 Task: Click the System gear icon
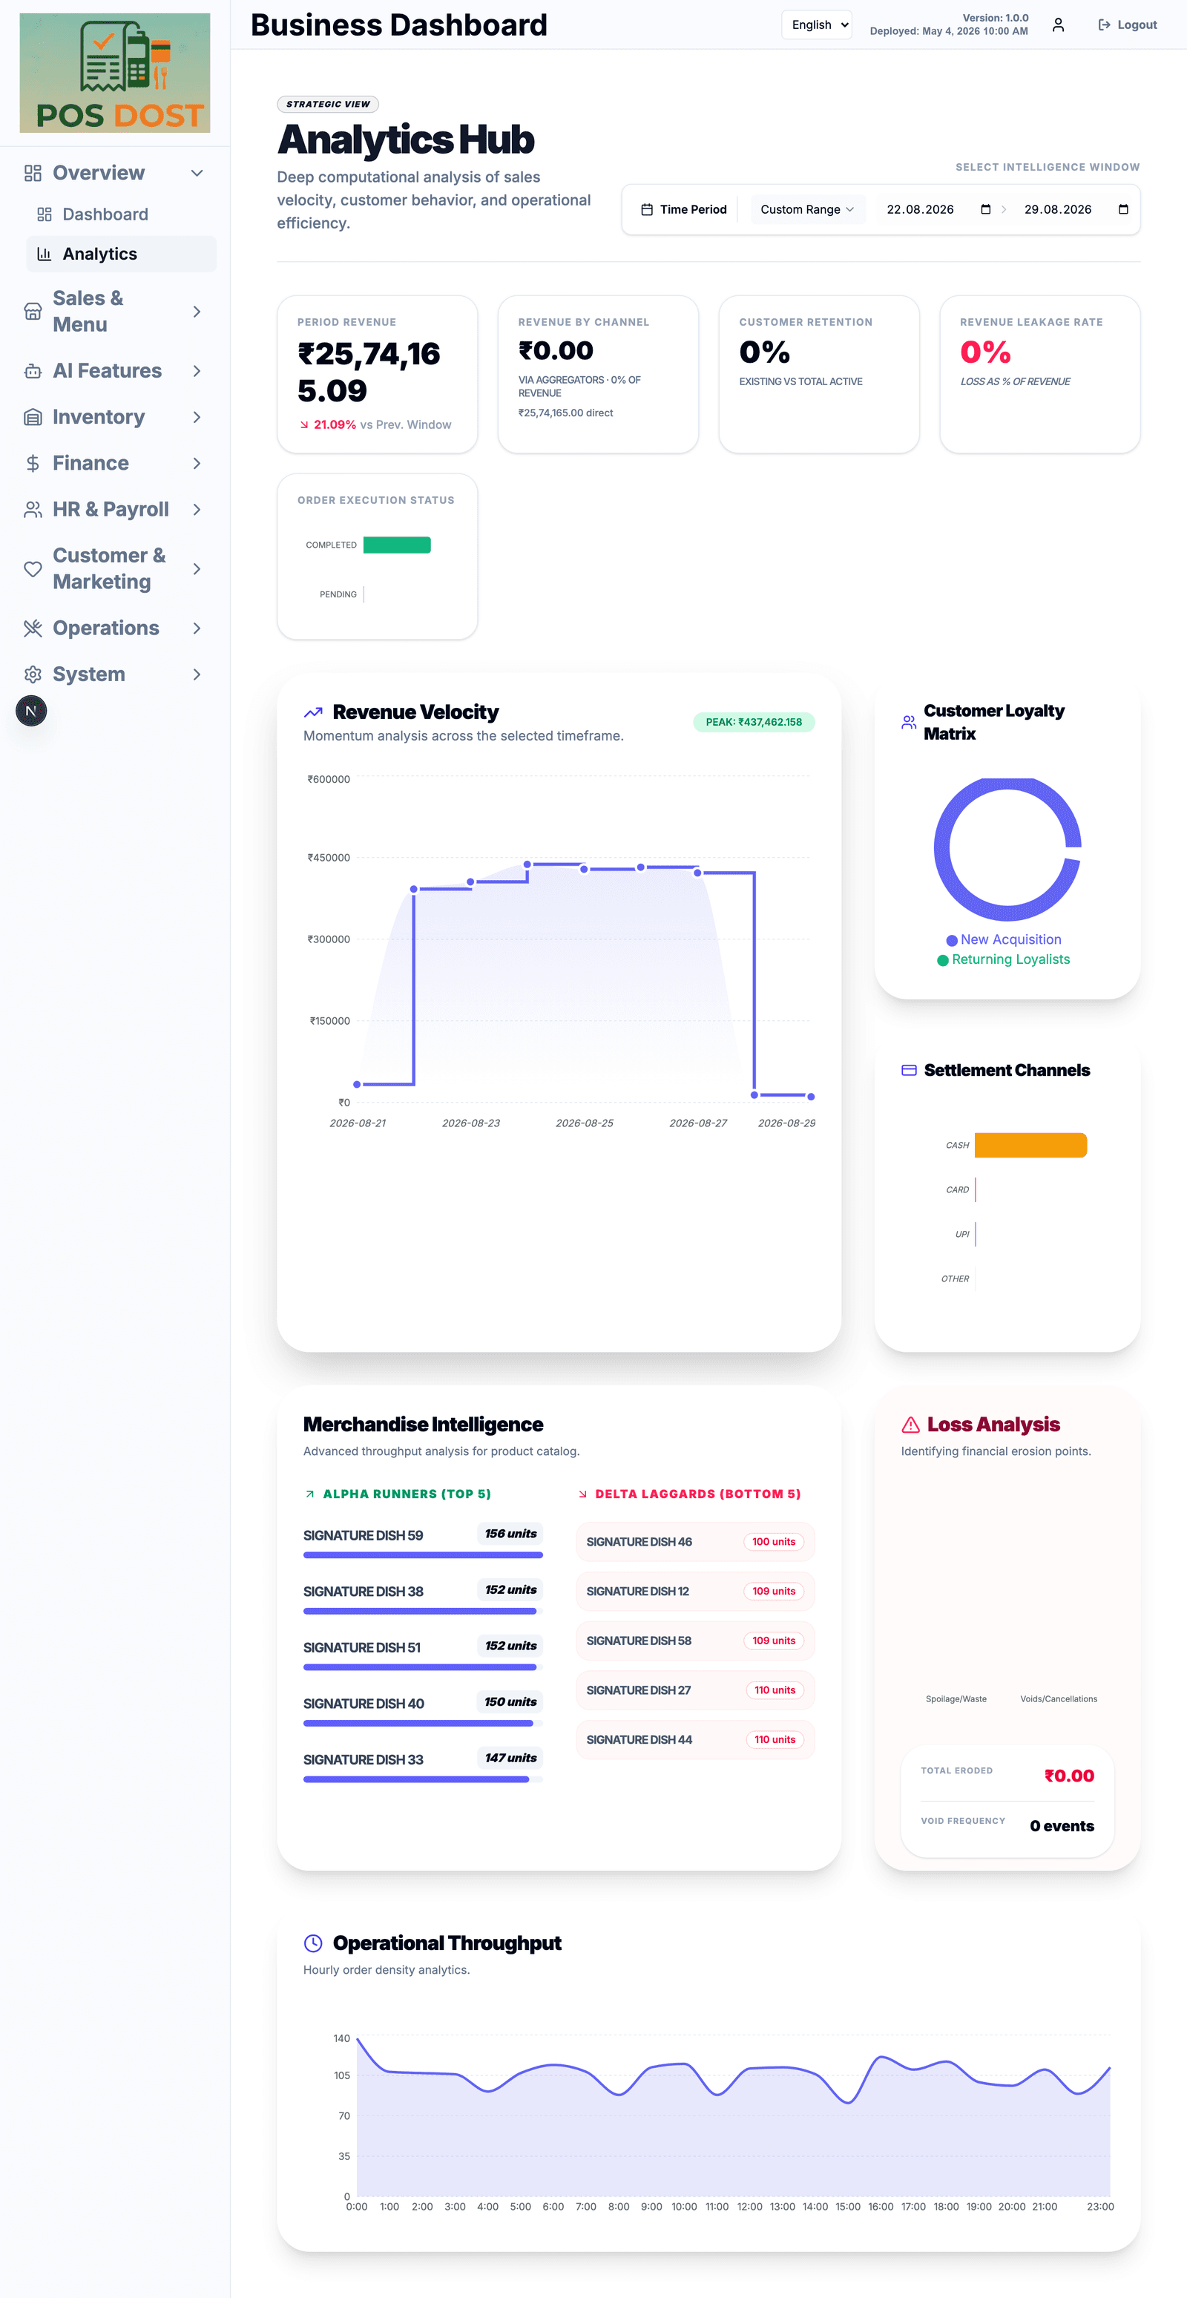33,674
